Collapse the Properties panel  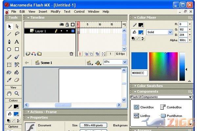coord(28,118)
